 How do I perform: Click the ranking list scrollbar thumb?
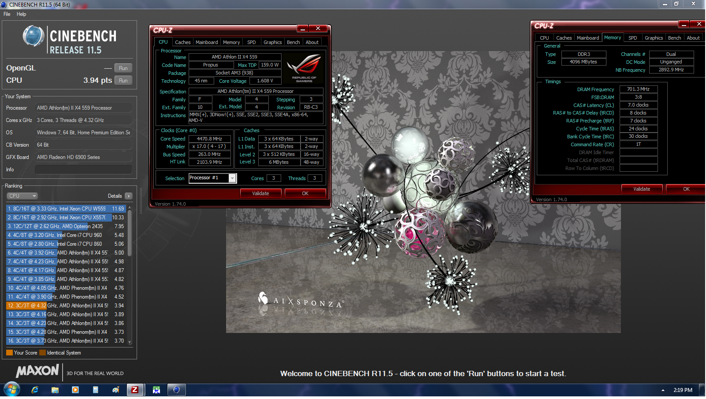coord(130,233)
